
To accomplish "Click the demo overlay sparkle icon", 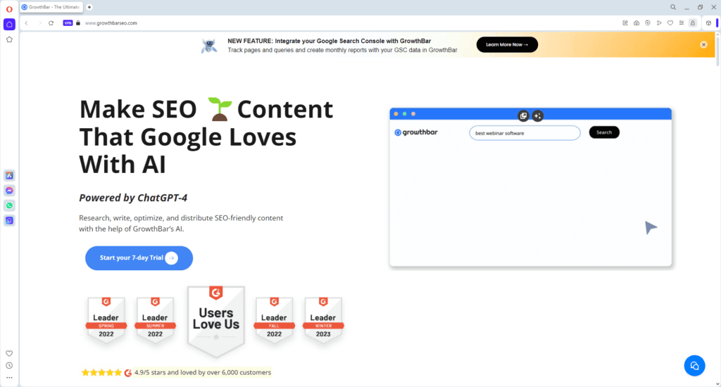I will pos(537,116).
